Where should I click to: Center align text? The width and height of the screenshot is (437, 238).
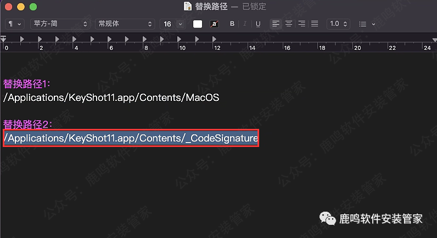pos(289,24)
